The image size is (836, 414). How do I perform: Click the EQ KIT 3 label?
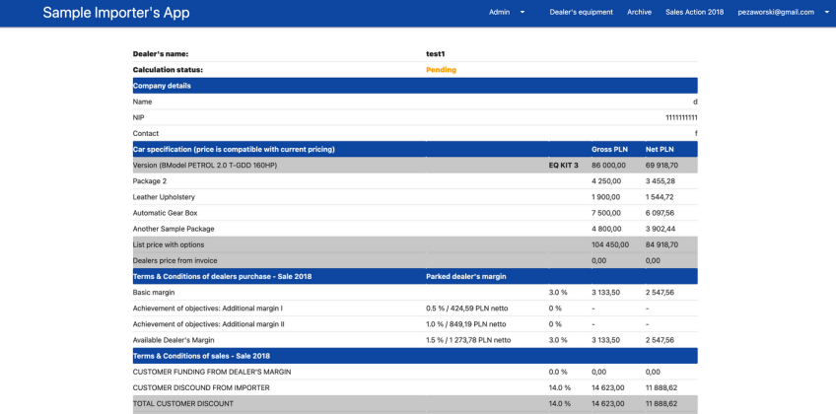563,166
